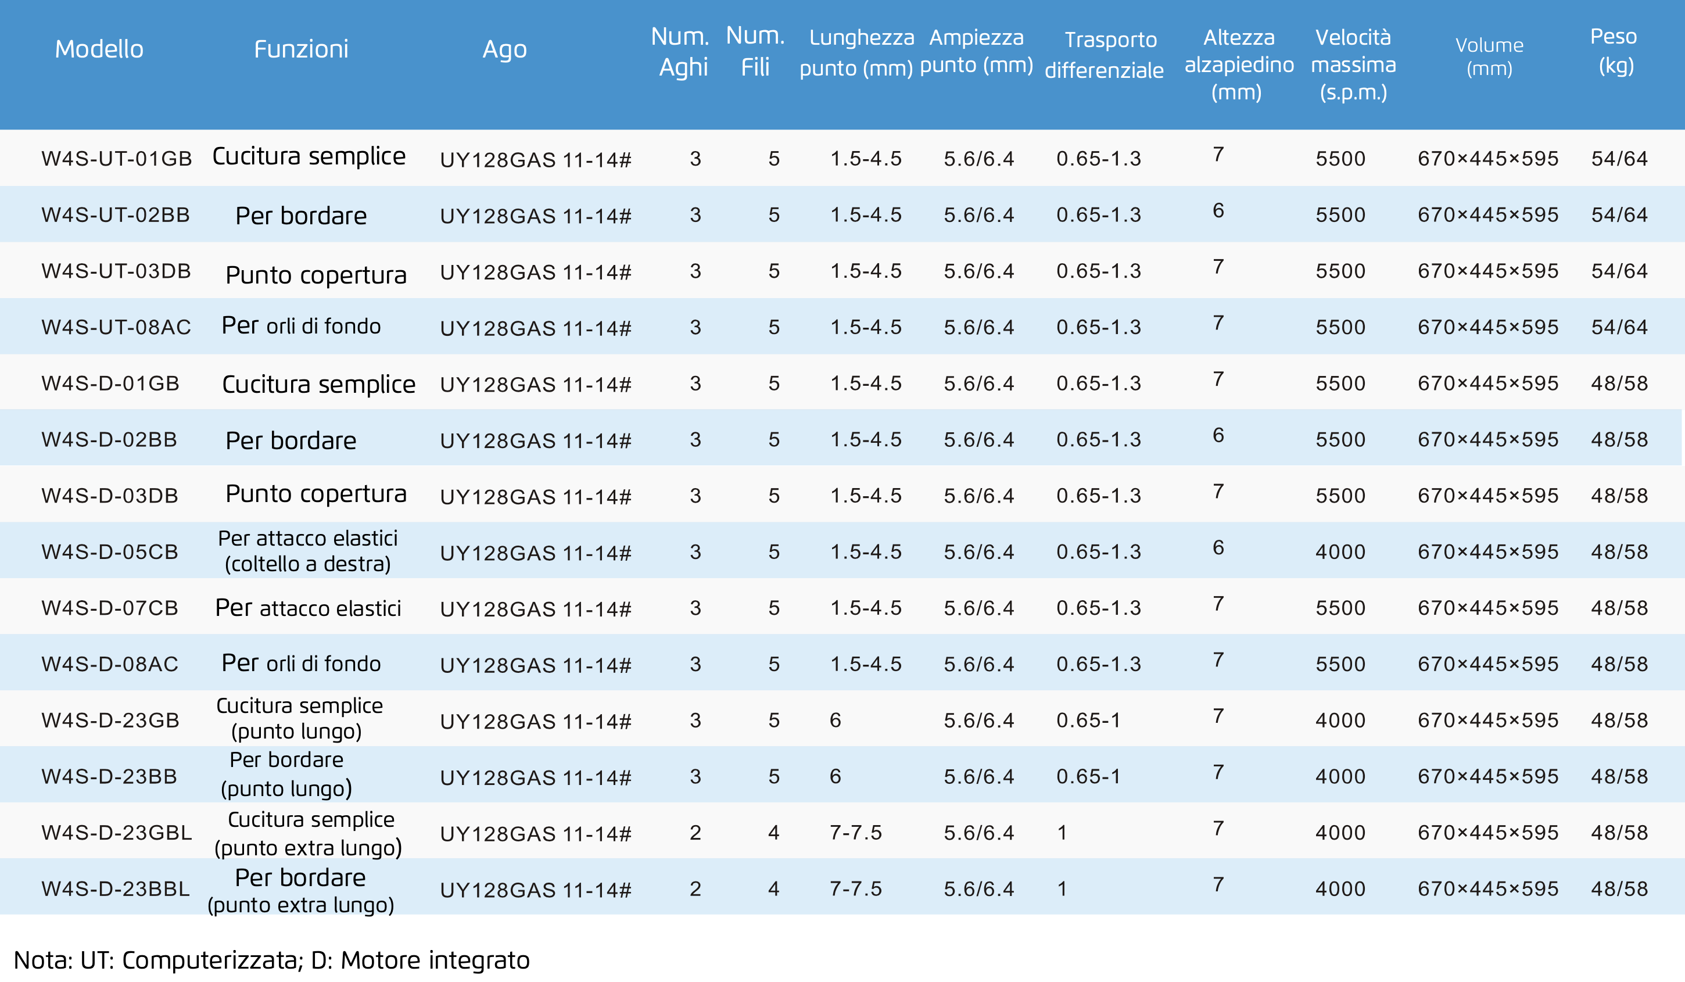Screen dimensions: 1685x982
Task: Select model W4S-UT-03DB
Action: 116,271
